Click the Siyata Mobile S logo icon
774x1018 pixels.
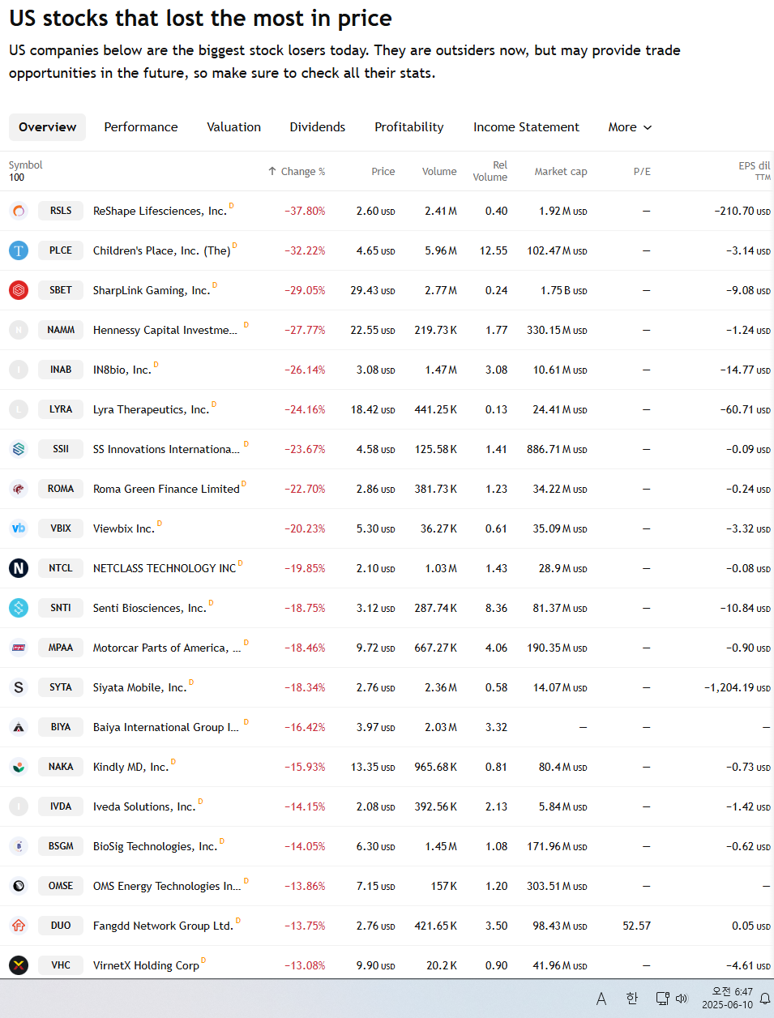(x=19, y=687)
